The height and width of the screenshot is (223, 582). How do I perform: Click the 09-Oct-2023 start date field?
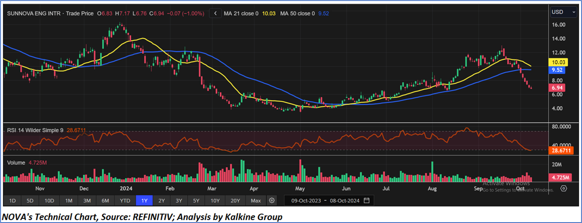point(305,201)
